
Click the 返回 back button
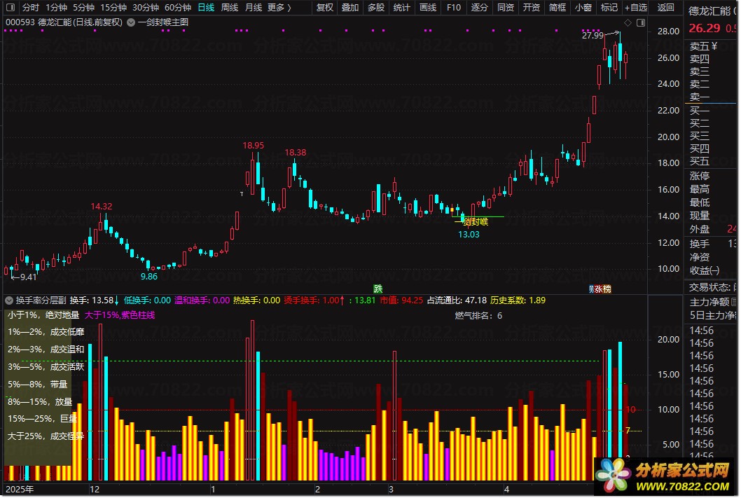pos(665,8)
